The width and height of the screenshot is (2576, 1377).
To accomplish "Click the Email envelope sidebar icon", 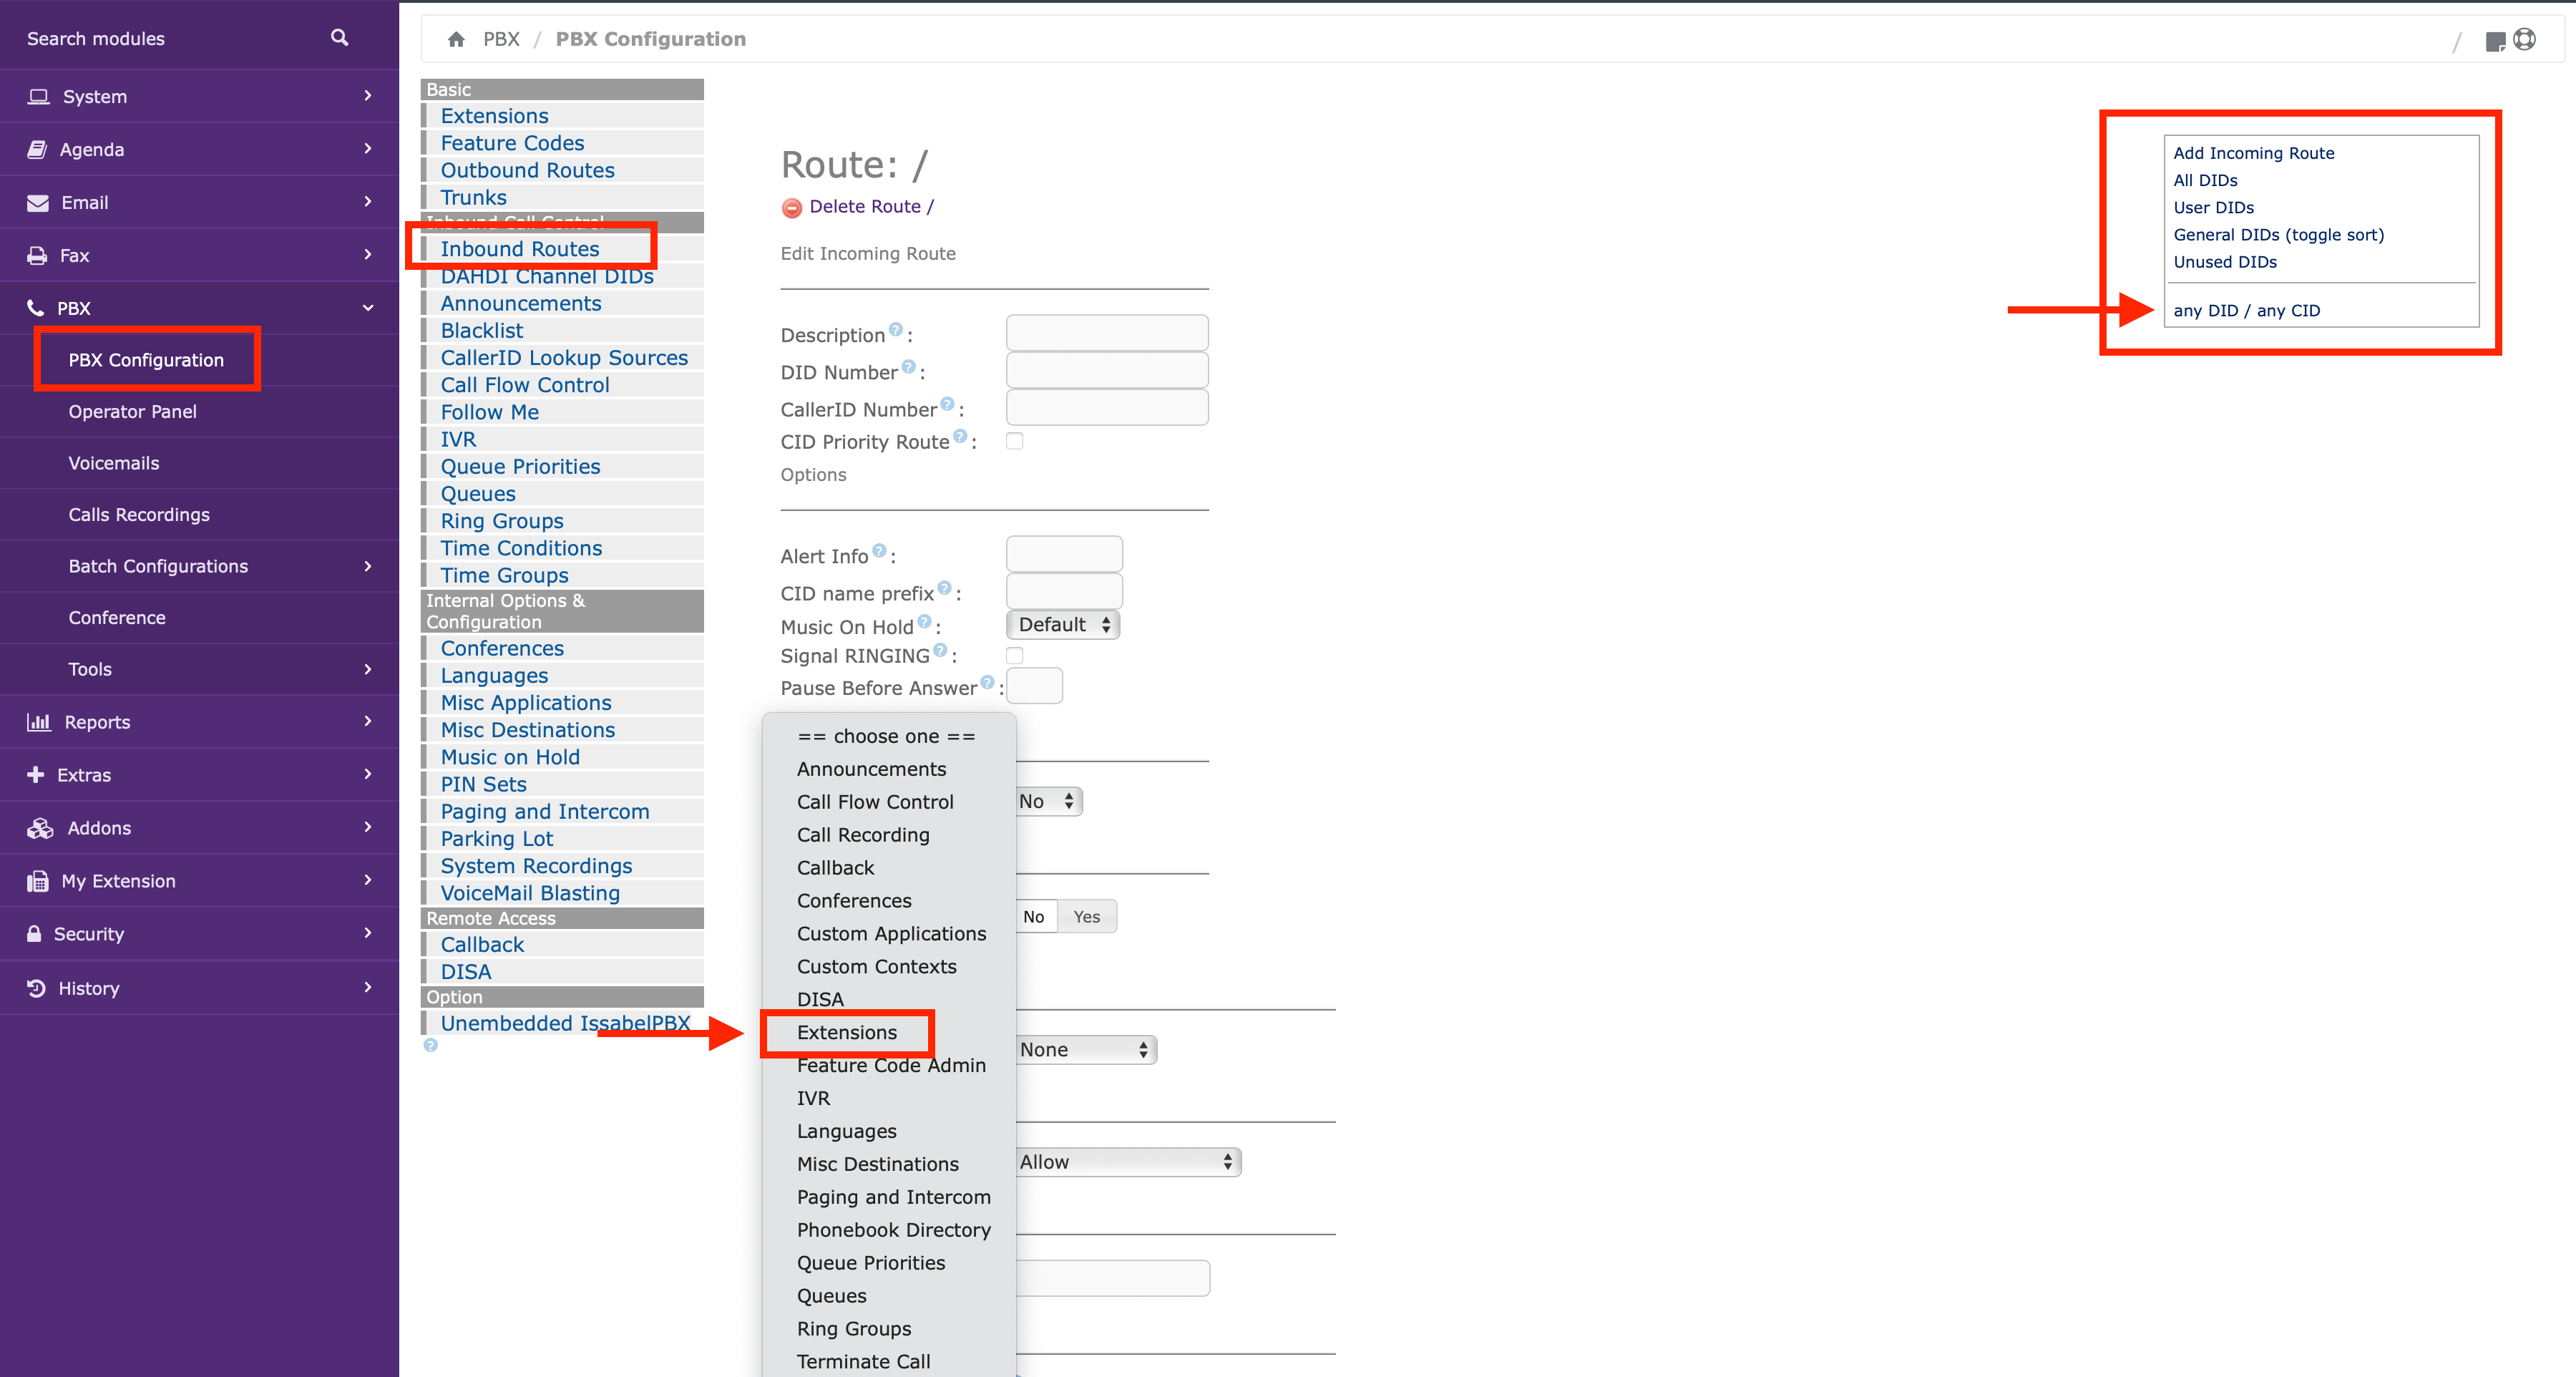I will [x=38, y=203].
